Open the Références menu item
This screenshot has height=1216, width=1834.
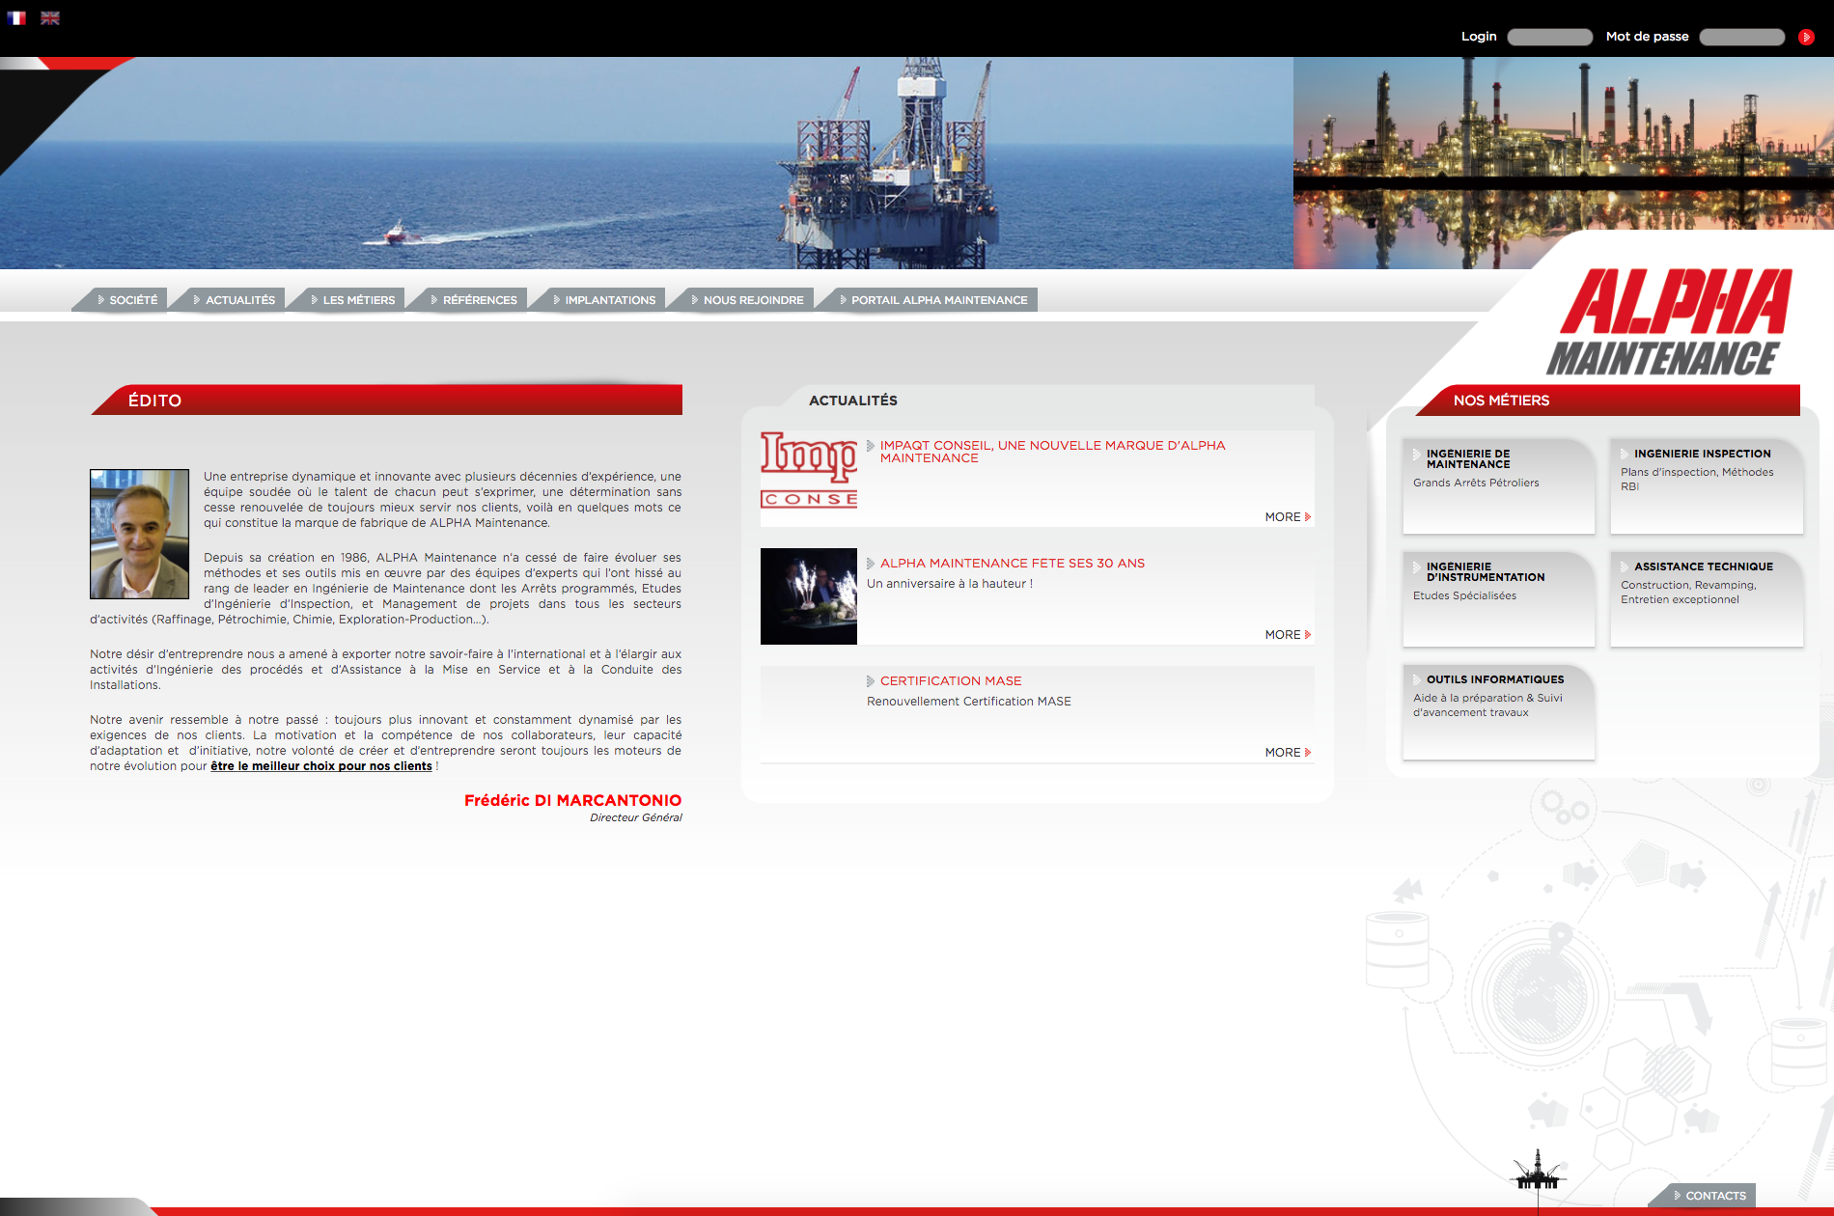pos(473,300)
